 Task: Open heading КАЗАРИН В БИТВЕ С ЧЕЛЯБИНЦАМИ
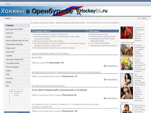point(66,72)
